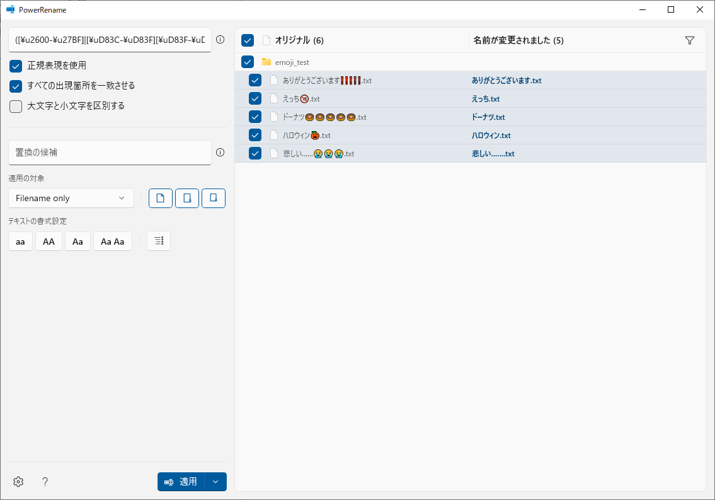
Task: Open the Filename only dropdown
Action: [x=71, y=198]
